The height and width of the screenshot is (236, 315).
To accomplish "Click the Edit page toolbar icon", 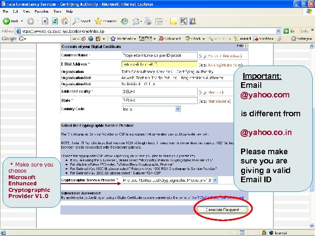I will 159,21.
